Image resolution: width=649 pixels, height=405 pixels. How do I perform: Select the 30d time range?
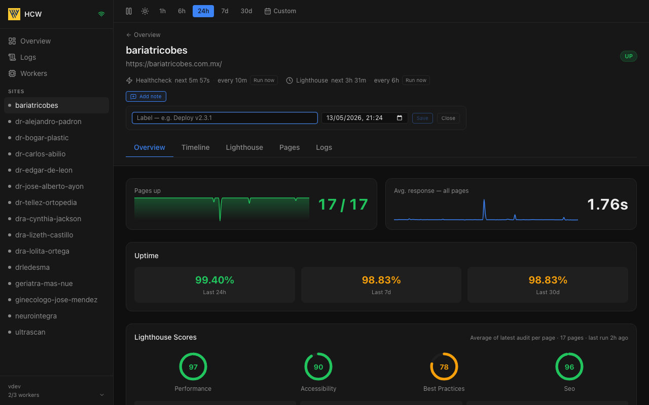(x=246, y=11)
